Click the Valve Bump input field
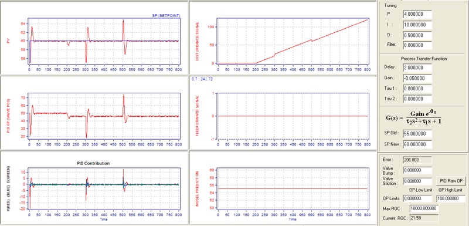 [417, 170]
